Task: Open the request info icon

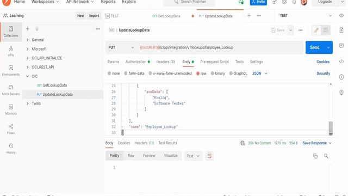Action: (x=341, y=77)
